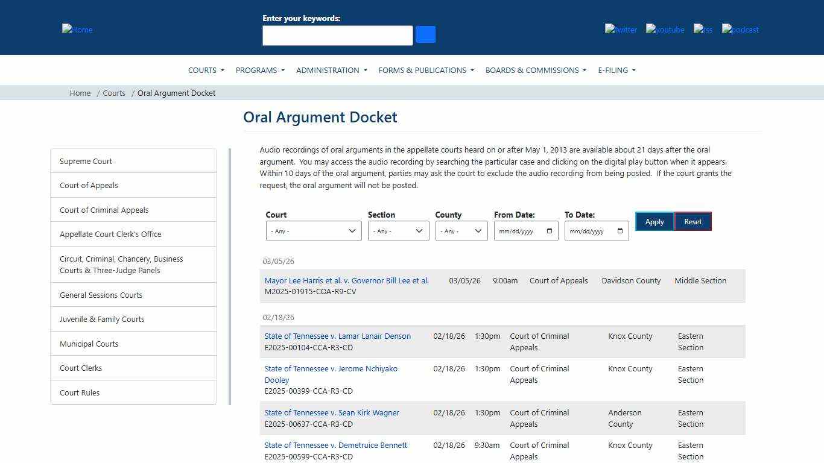
Task: Open the E-FILING navigation menu
Action: (x=616, y=70)
